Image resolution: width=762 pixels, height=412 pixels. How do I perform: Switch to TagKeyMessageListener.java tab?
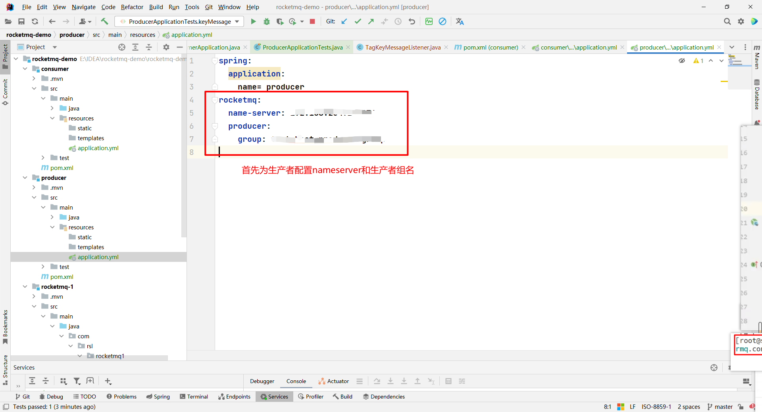(403, 48)
